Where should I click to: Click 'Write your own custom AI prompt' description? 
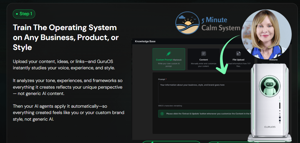coord(169,65)
